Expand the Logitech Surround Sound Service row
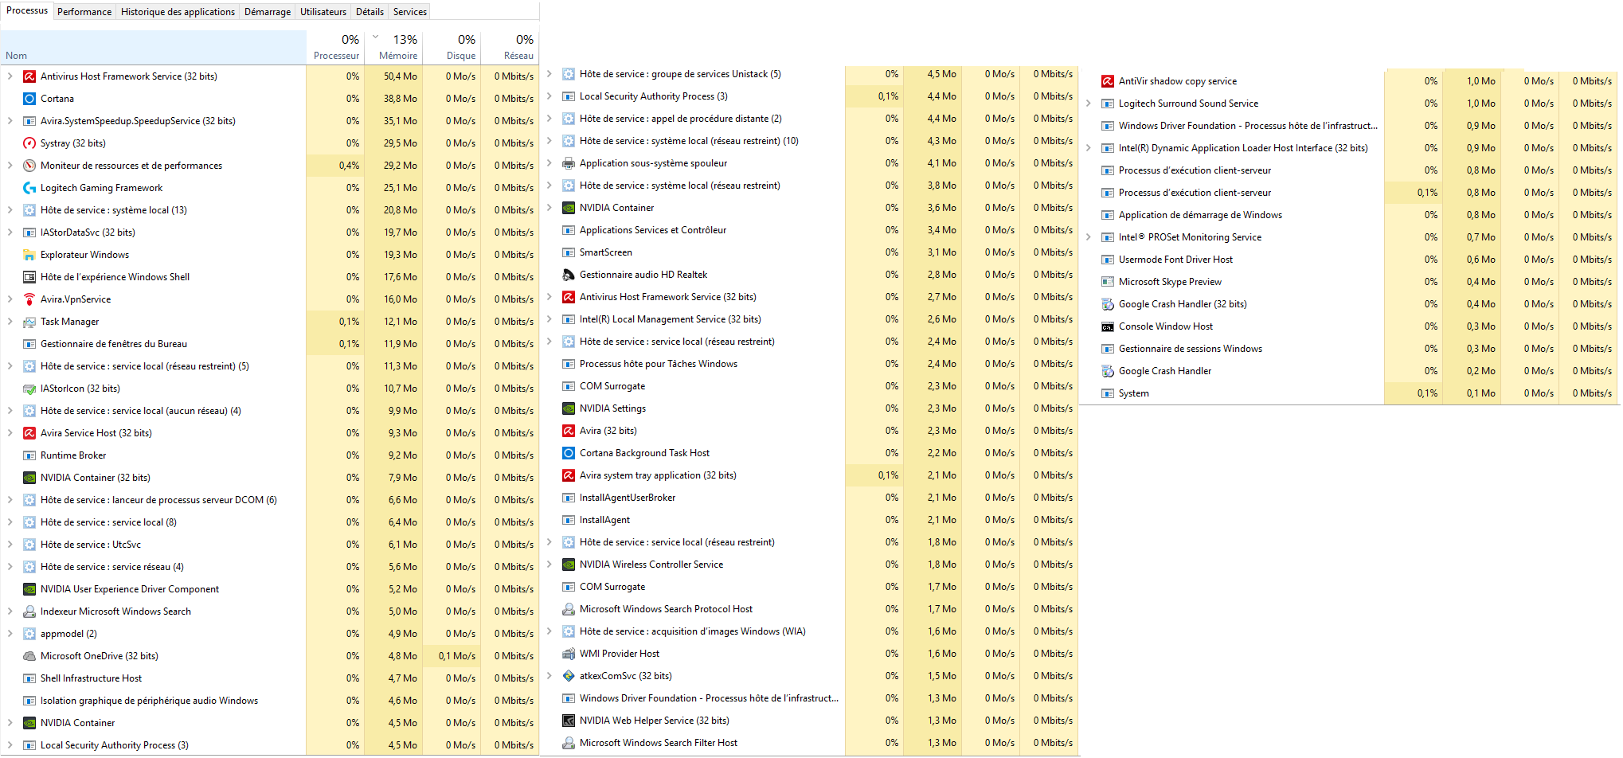 tap(1088, 104)
